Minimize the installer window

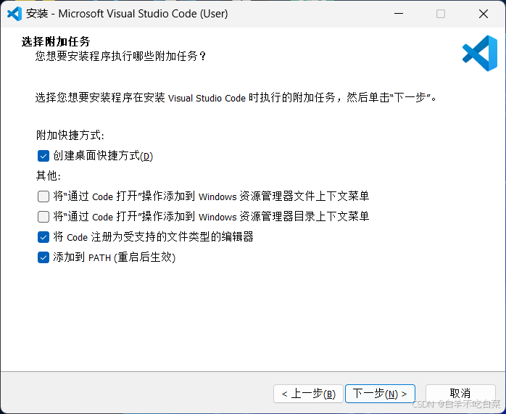[399, 14]
